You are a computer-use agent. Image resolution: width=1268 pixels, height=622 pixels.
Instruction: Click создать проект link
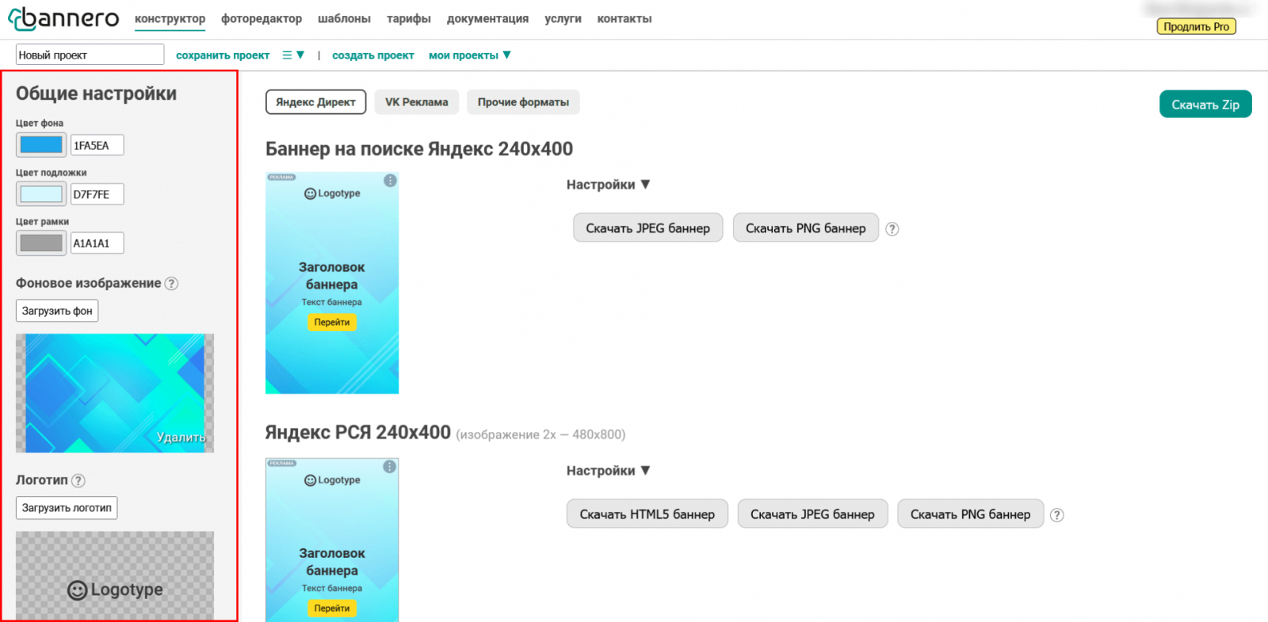coord(373,55)
